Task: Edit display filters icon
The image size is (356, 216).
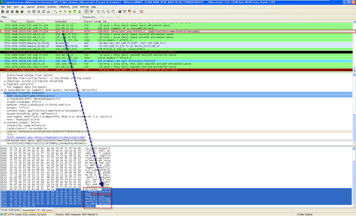Action: (125, 12)
